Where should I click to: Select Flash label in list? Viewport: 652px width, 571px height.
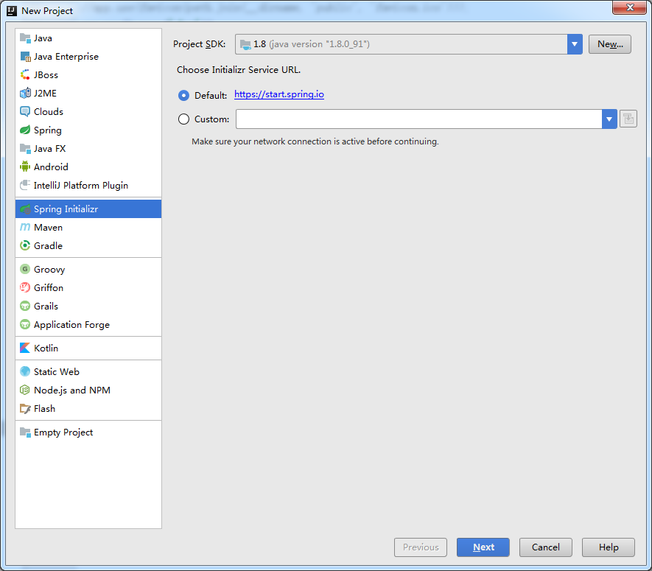(44, 408)
